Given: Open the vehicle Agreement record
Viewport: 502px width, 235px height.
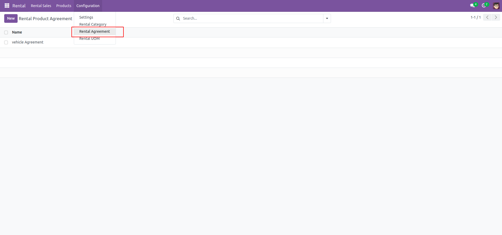Looking at the screenshot, I should coord(28,42).
